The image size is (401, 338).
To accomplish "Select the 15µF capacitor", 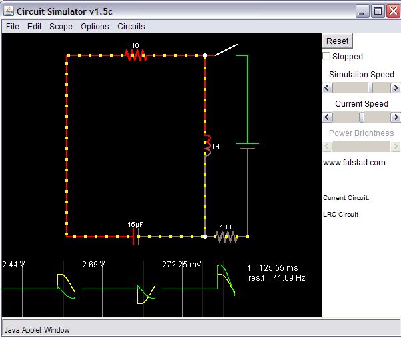I will 136,237.
